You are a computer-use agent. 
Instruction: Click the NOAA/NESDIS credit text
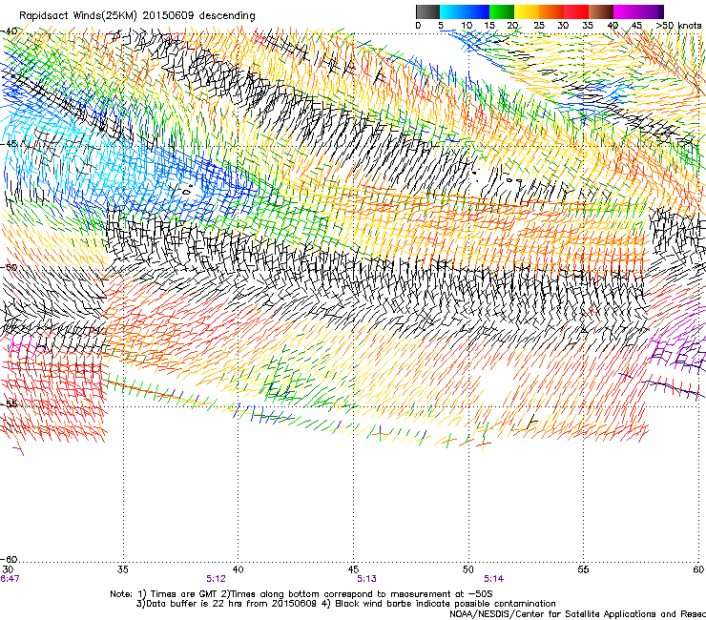pos(577,614)
